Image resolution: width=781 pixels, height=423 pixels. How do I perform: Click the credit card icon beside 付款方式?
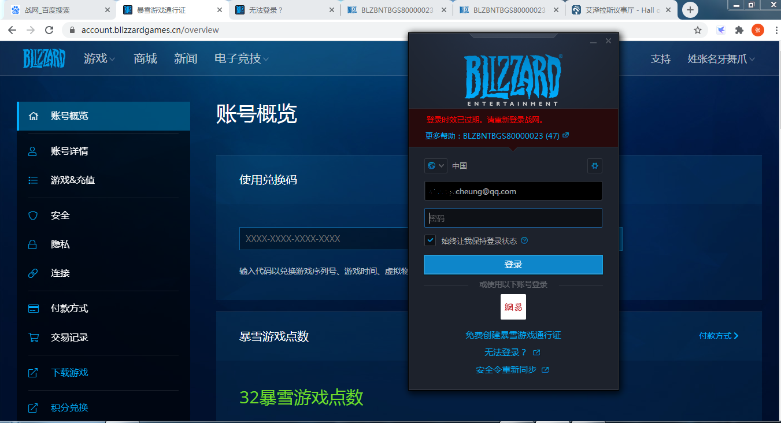click(34, 309)
